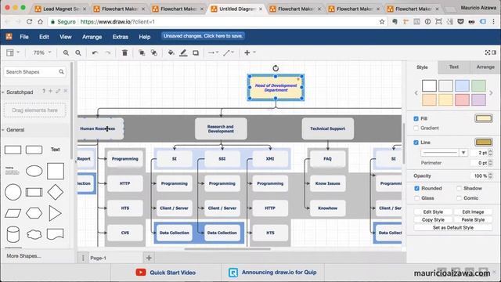This screenshot has height=282, width=501.
Task: Click the zoom in magnifier icon
Action: coord(66,52)
